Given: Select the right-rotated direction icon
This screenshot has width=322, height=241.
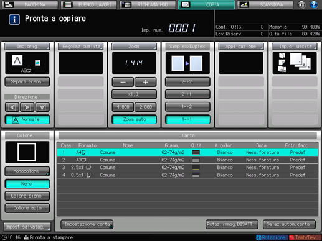Looking at the screenshot, I should coord(27,107).
